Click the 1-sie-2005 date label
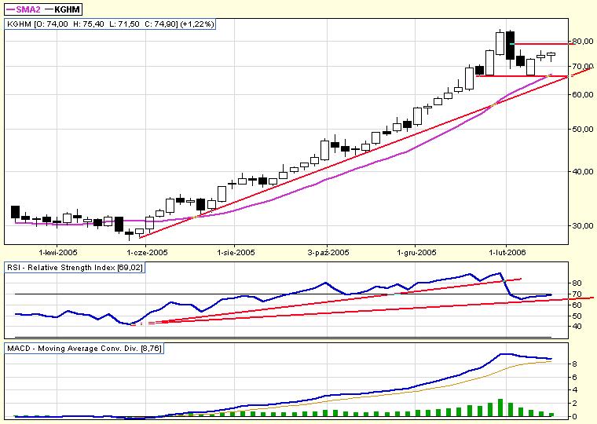Viewport: 597px width, 424px height. pyautogui.click(x=236, y=252)
